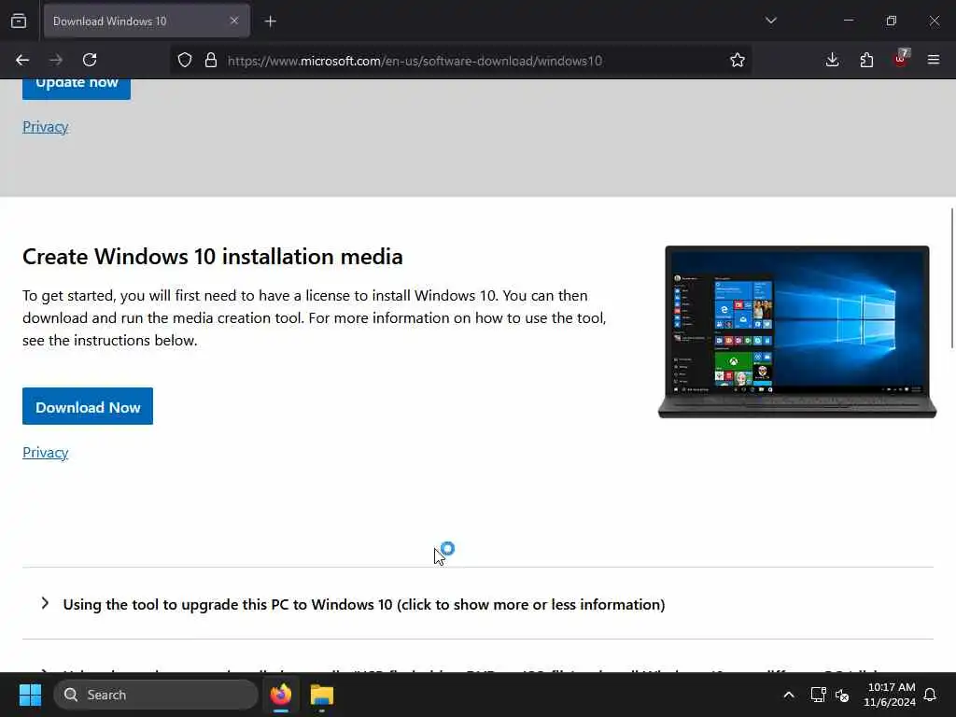Click the Update now button
956x717 pixels.
[77, 89]
